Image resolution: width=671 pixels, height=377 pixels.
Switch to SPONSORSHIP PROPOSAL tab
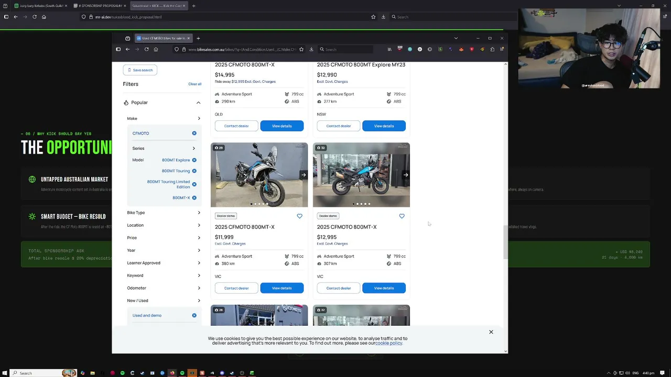point(100,6)
